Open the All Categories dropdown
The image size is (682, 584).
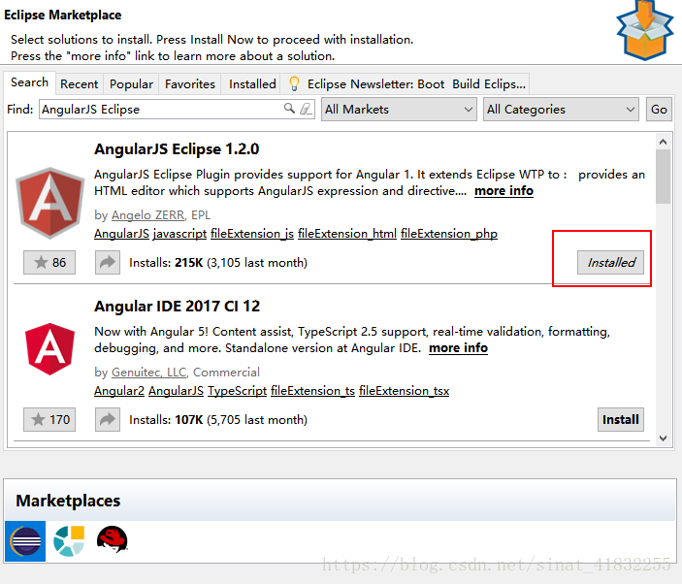pyautogui.click(x=561, y=110)
